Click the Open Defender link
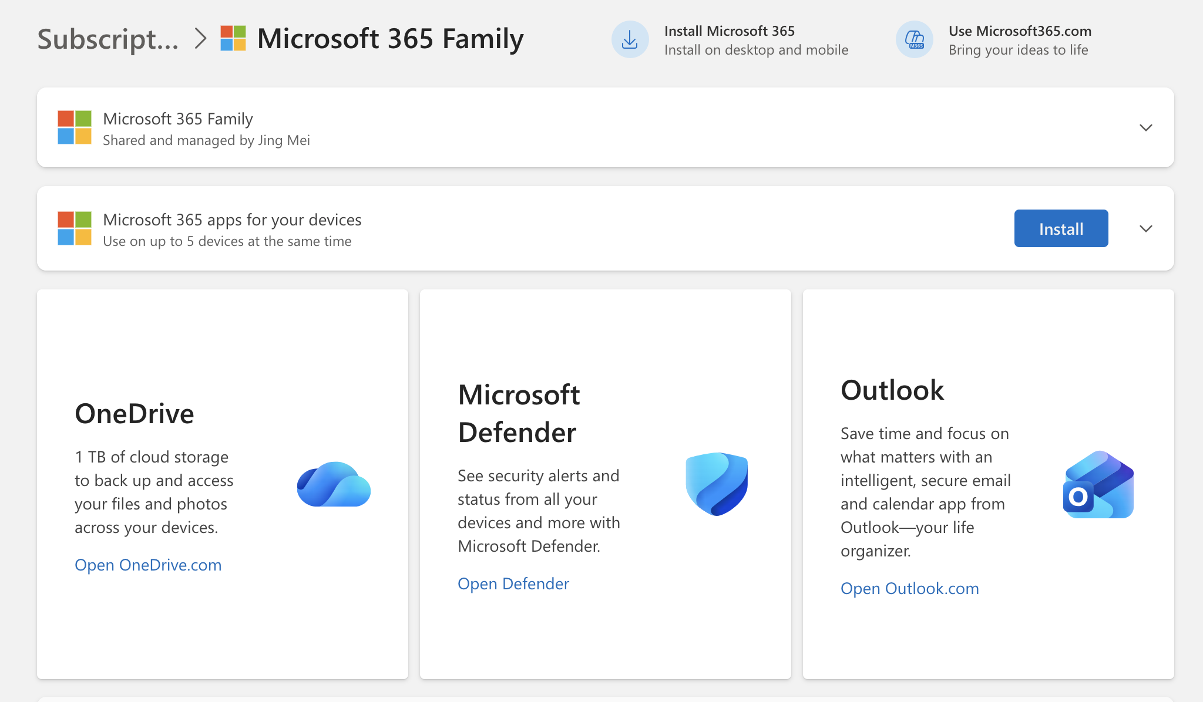Viewport: 1203px width, 702px height. coord(513,583)
